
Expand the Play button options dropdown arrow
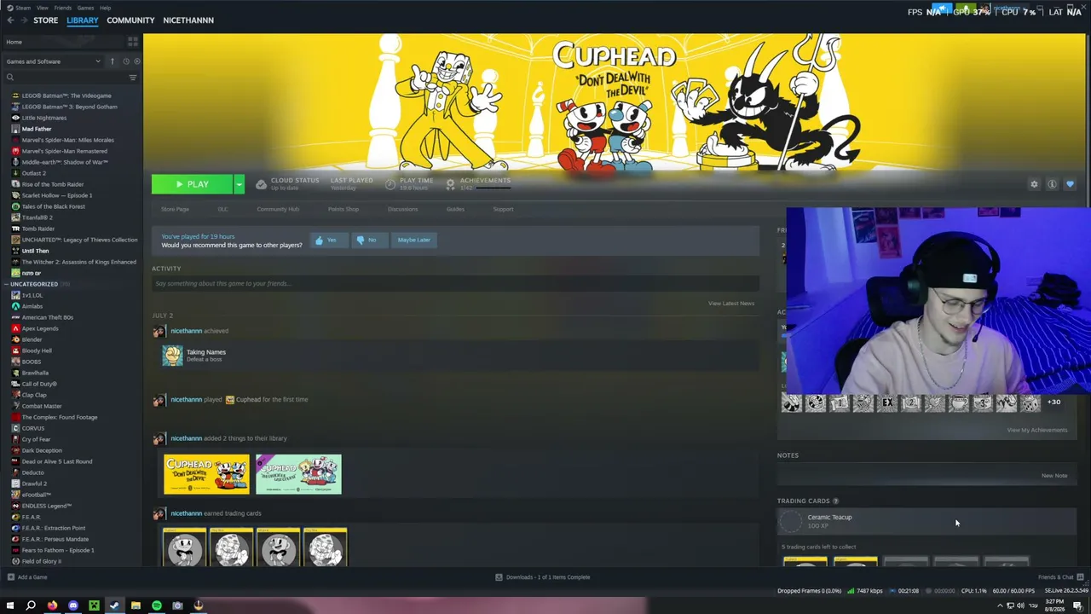pos(239,184)
